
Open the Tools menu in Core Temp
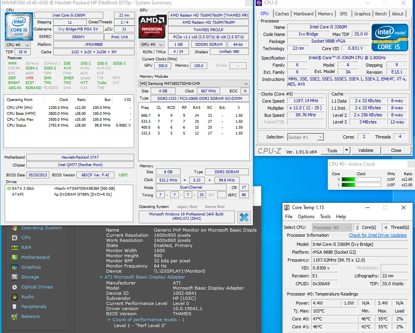[325, 217]
